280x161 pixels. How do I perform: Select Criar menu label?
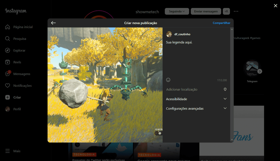[x=17, y=97]
